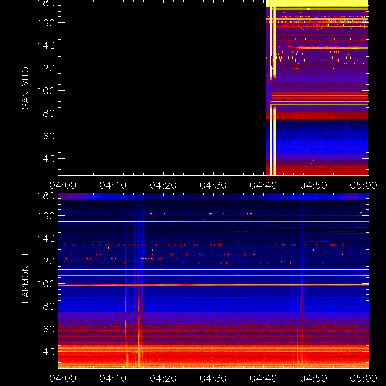Click the LEARMONTH axis title
The height and width of the screenshot is (386, 386).
[25, 281]
